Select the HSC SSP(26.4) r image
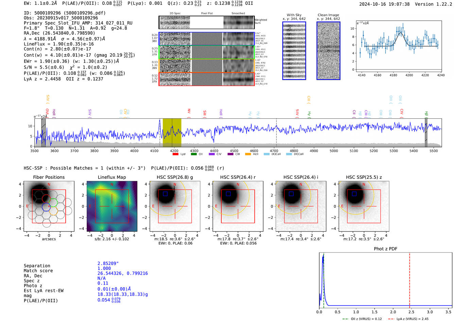Screen dimensions: 476x324 238,206
